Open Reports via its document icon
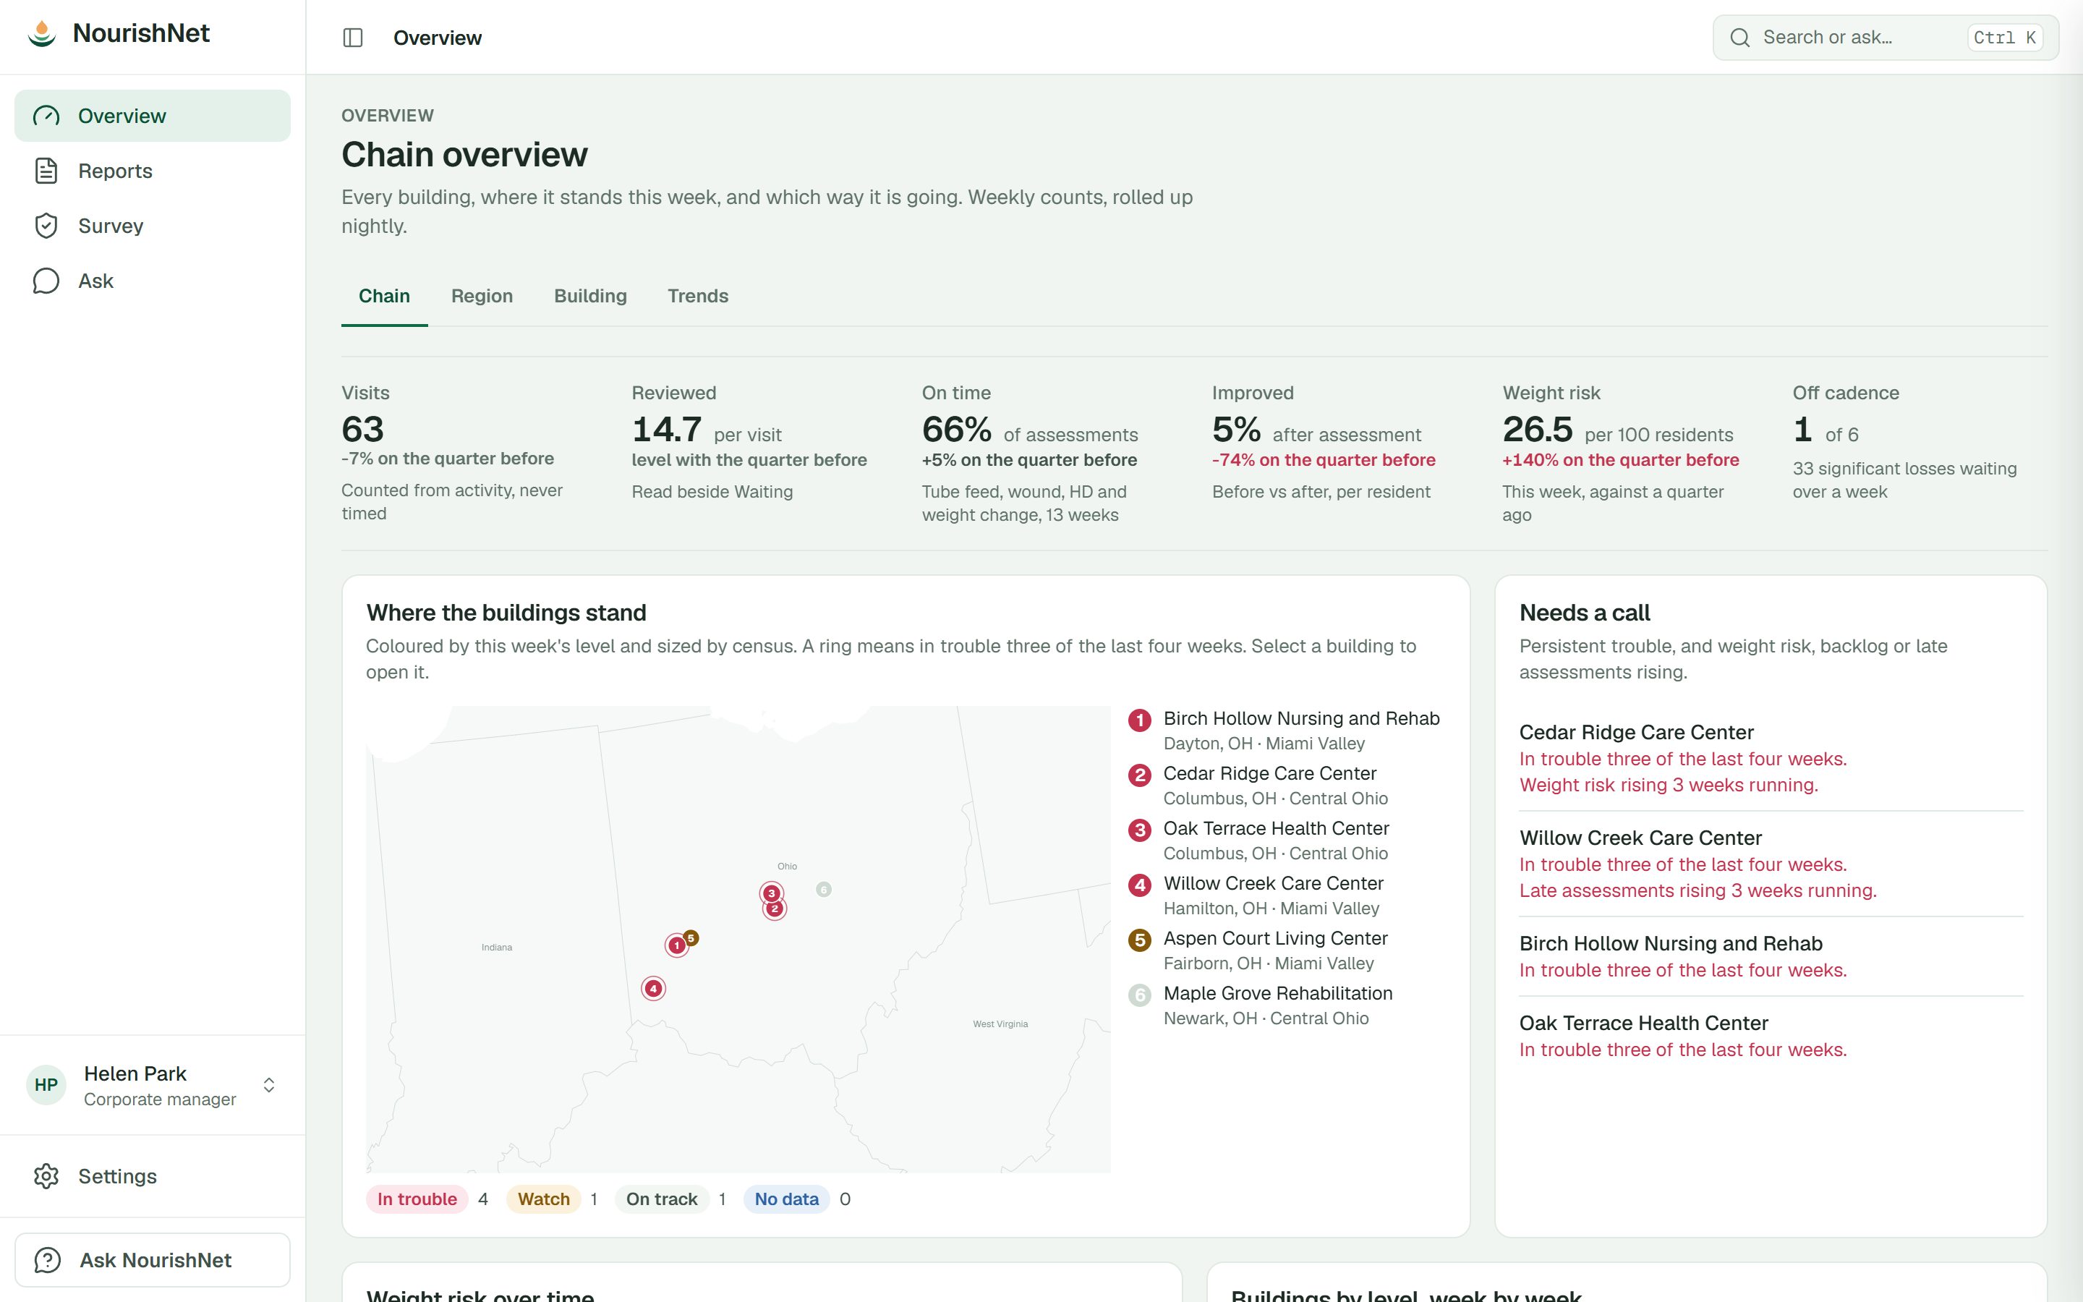This screenshot has height=1302, width=2083. [x=46, y=171]
